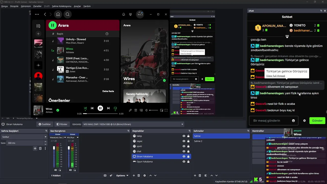Skip to next track in Spotify

pos(108,108)
